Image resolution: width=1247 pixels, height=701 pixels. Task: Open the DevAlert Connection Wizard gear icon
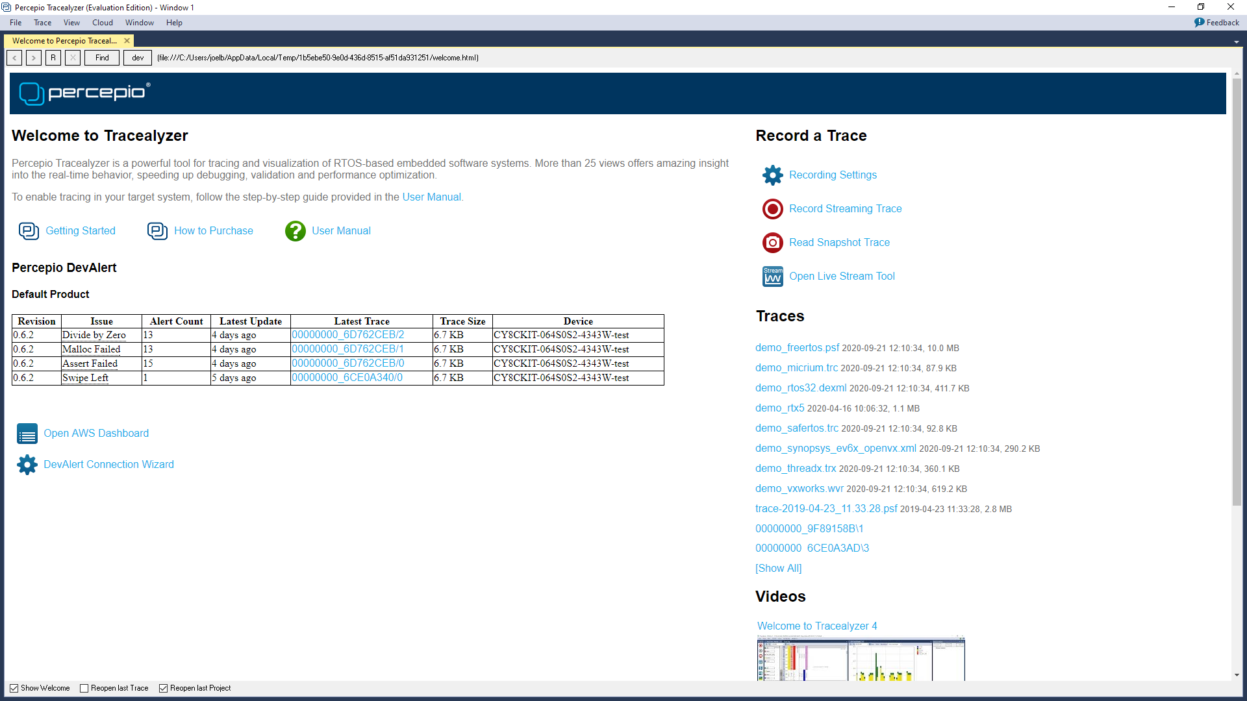pyautogui.click(x=27, y=465)
